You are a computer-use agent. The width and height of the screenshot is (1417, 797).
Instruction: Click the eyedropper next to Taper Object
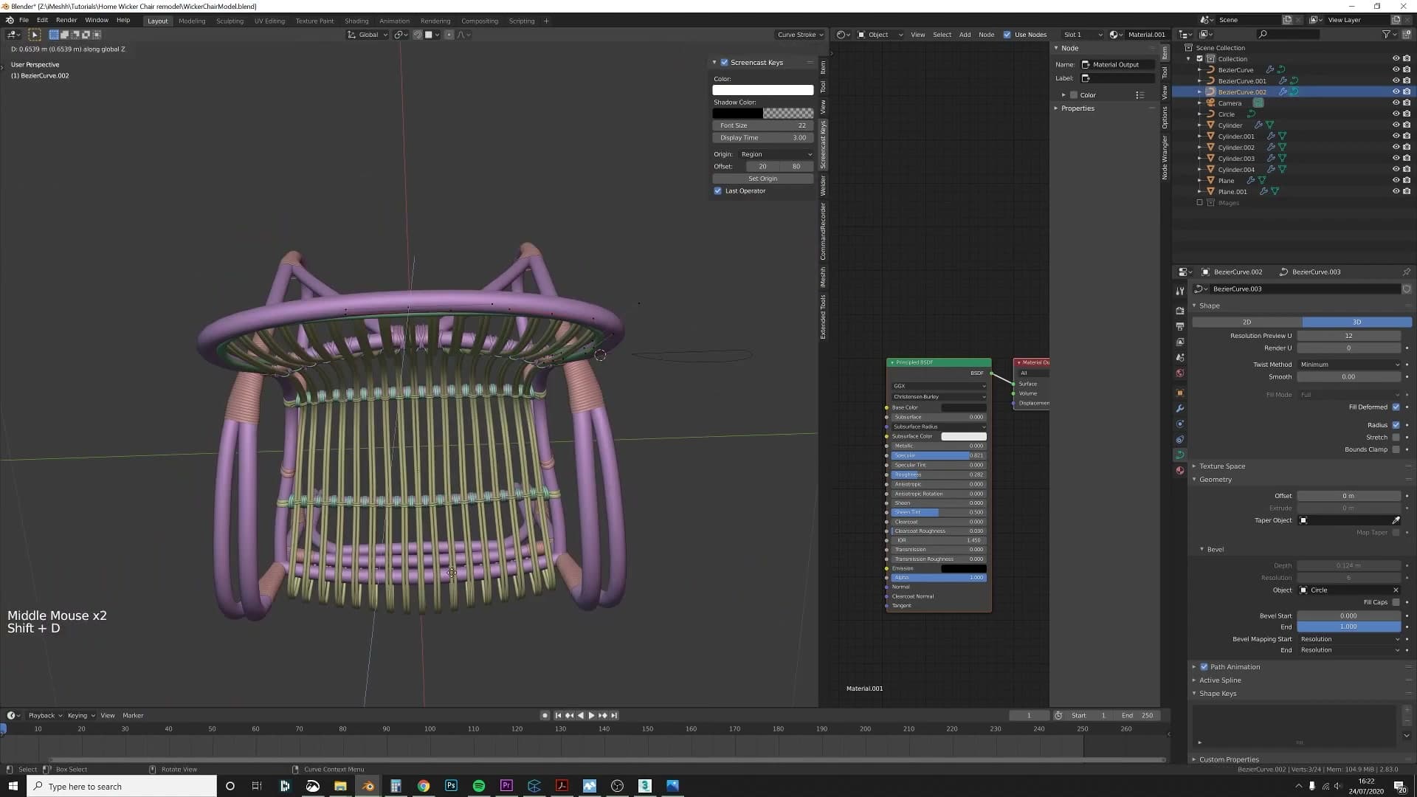[1396, 520]
